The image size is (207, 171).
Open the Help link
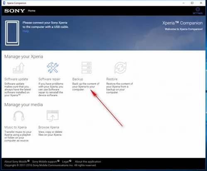coord(26,31)
